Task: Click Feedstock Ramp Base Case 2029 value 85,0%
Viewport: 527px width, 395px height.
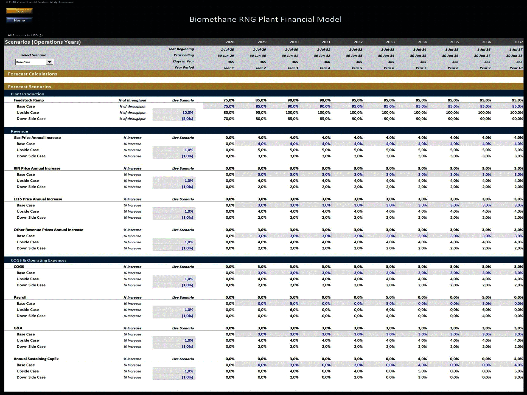Action: [251, 106]
